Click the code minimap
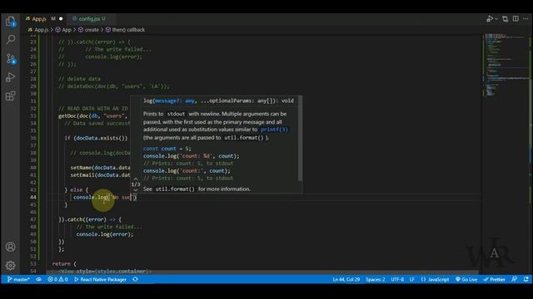Screen dimensions: 533x299 (506, 65)
